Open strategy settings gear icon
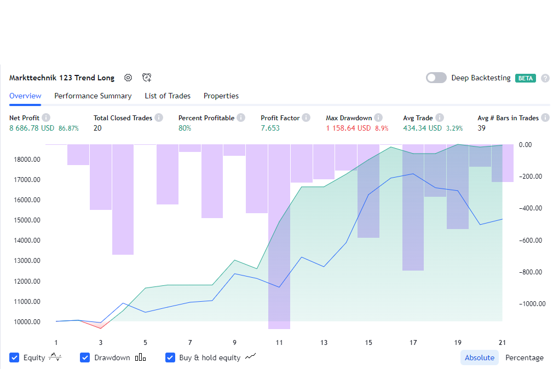Viewport: 559px width, 381px height. [x=128, y=78]
